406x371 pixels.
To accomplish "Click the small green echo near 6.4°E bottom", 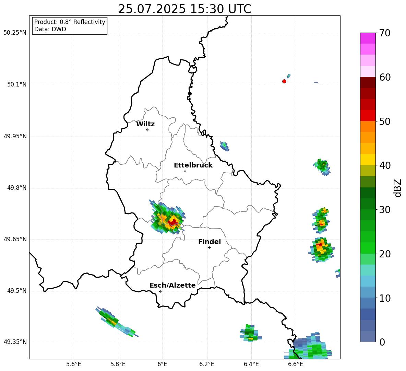I will [x=250, y=333].
